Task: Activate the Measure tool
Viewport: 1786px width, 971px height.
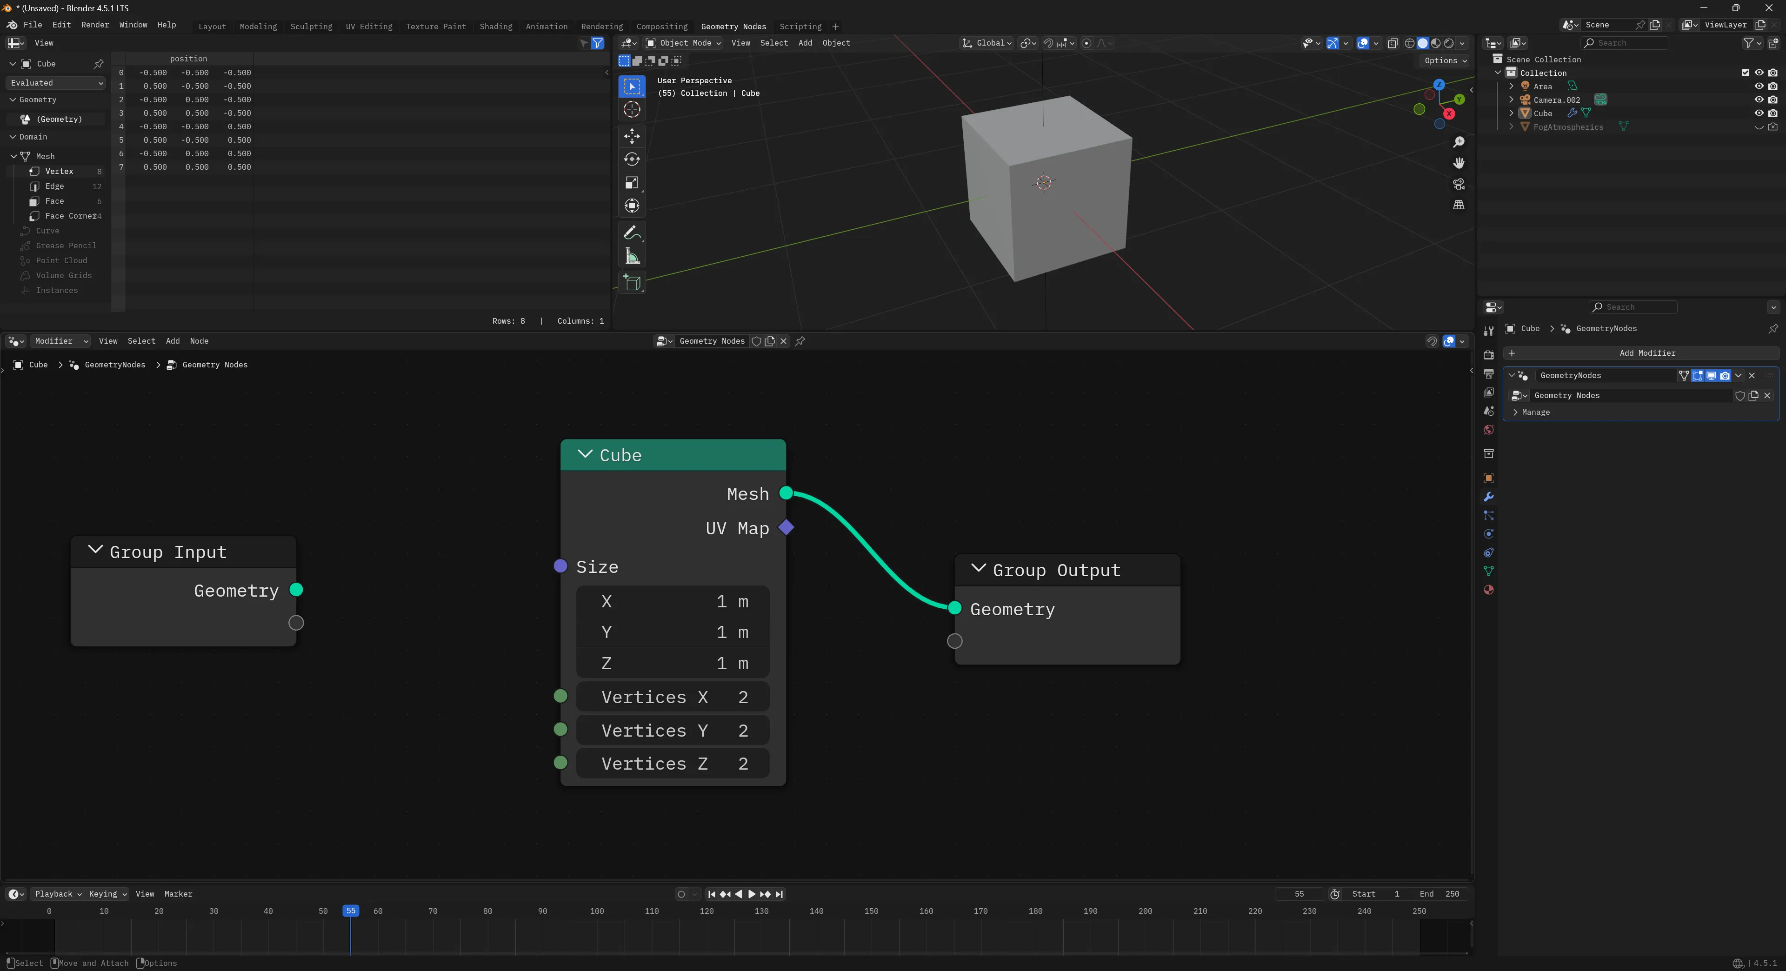Action: click(632, 256)
